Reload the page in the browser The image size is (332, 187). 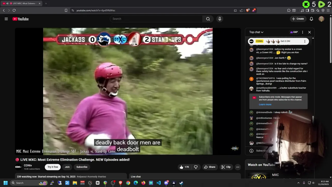14,10
